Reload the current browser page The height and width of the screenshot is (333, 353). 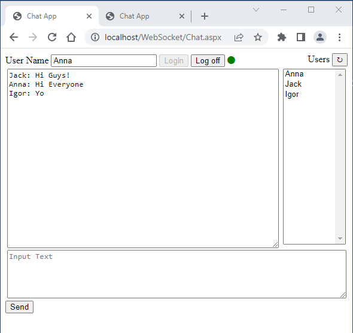point(52,37)
